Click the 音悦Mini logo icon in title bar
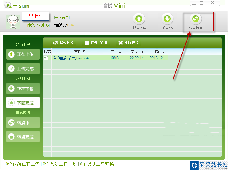Image resolution: width=228 pixels, height=170 pixels. point(8,5)
